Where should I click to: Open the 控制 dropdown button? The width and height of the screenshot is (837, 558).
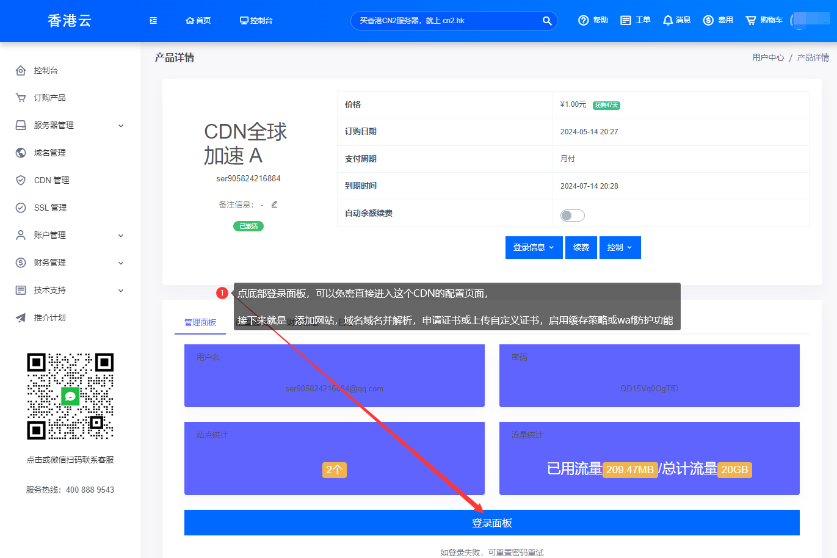click(x=620, y=247)
